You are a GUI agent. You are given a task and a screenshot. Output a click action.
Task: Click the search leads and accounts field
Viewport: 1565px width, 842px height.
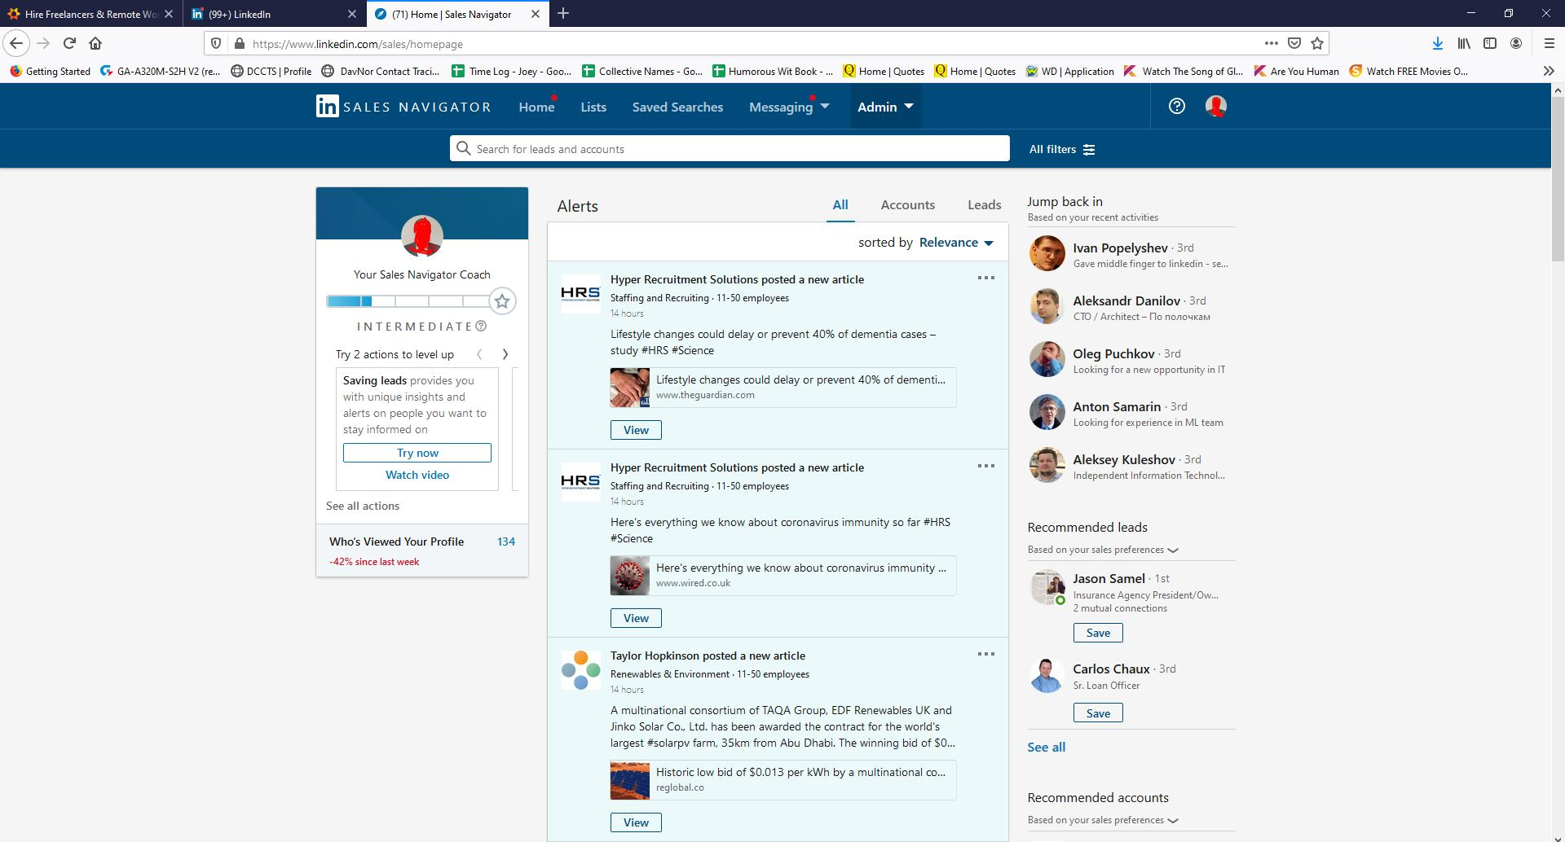[730, 148]
